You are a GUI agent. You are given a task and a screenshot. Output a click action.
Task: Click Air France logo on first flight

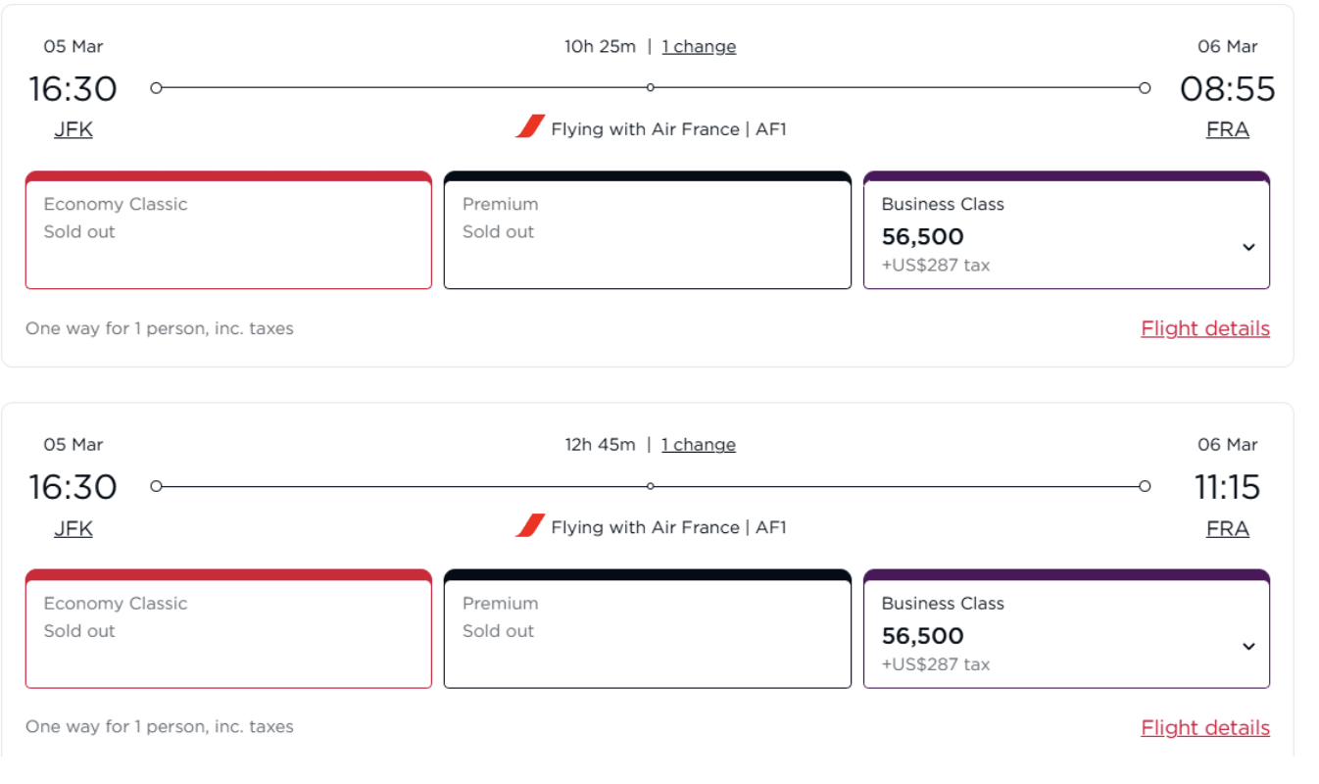click(x=530, y=126)
